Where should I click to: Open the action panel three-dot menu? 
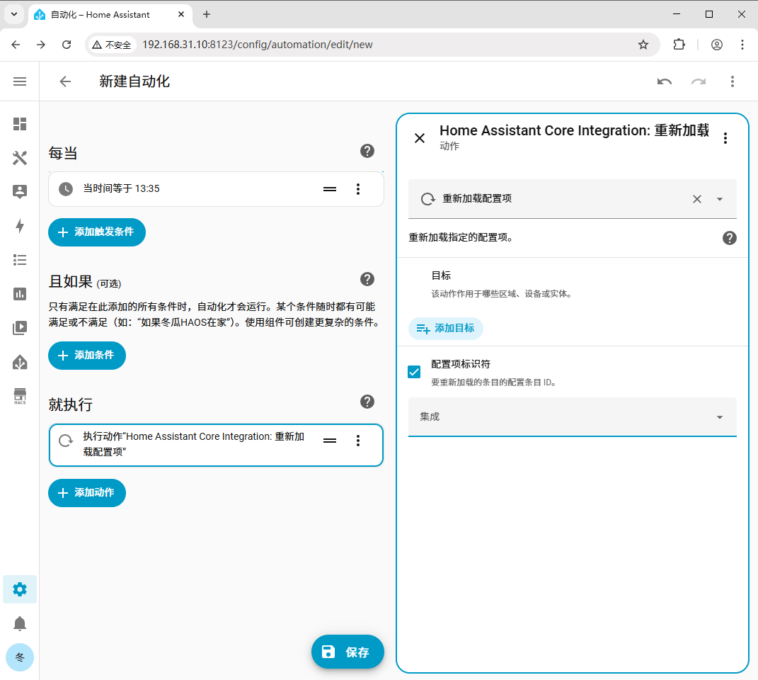coord(725,138)
